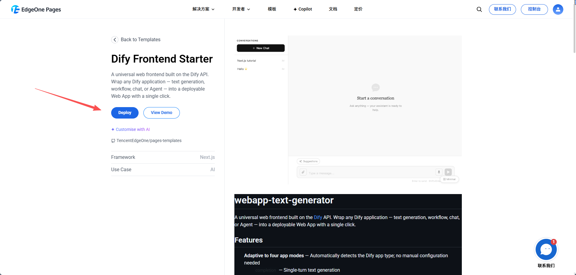Screen dimensions: 576x275
Task: Select the Hello conversation in preview
Action: tap(261, 69)
